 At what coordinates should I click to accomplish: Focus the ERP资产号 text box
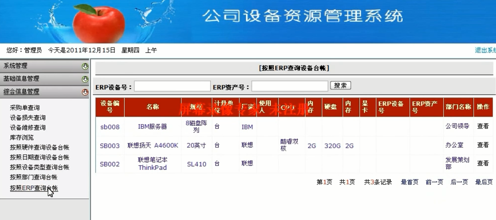click(290, 86)
